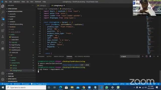161x90 pixels.
Task: Open the Accounts menu icon
Action: (3, 73)
